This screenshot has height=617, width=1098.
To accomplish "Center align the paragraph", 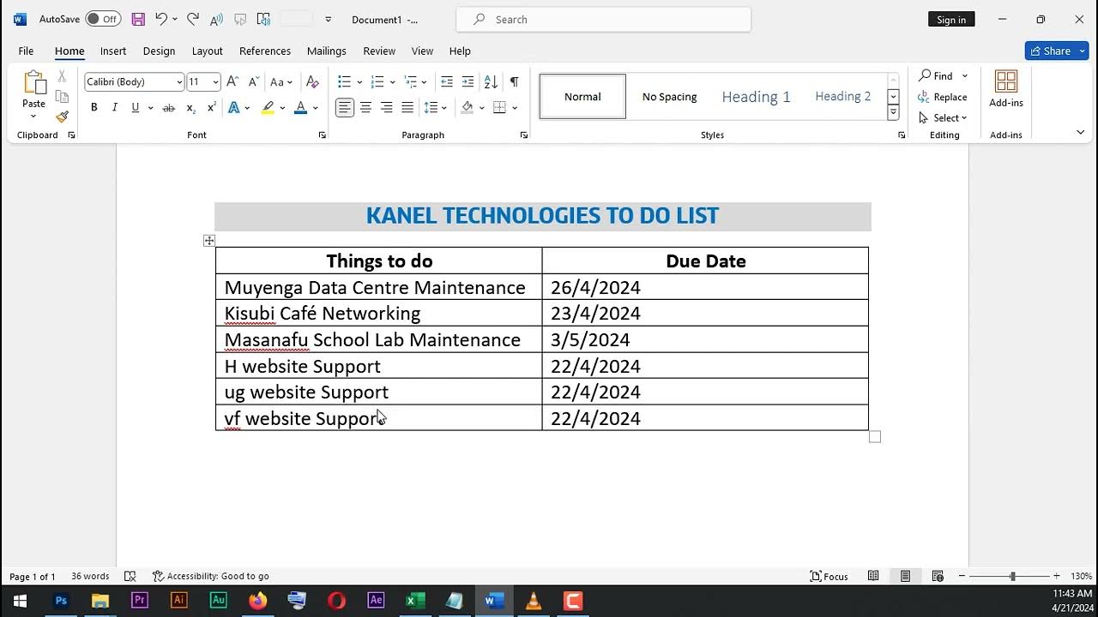I will click(365, 107).
